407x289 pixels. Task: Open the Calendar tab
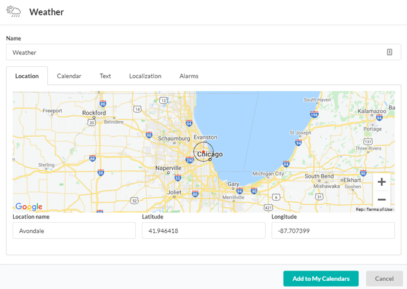tap(69, 76)
